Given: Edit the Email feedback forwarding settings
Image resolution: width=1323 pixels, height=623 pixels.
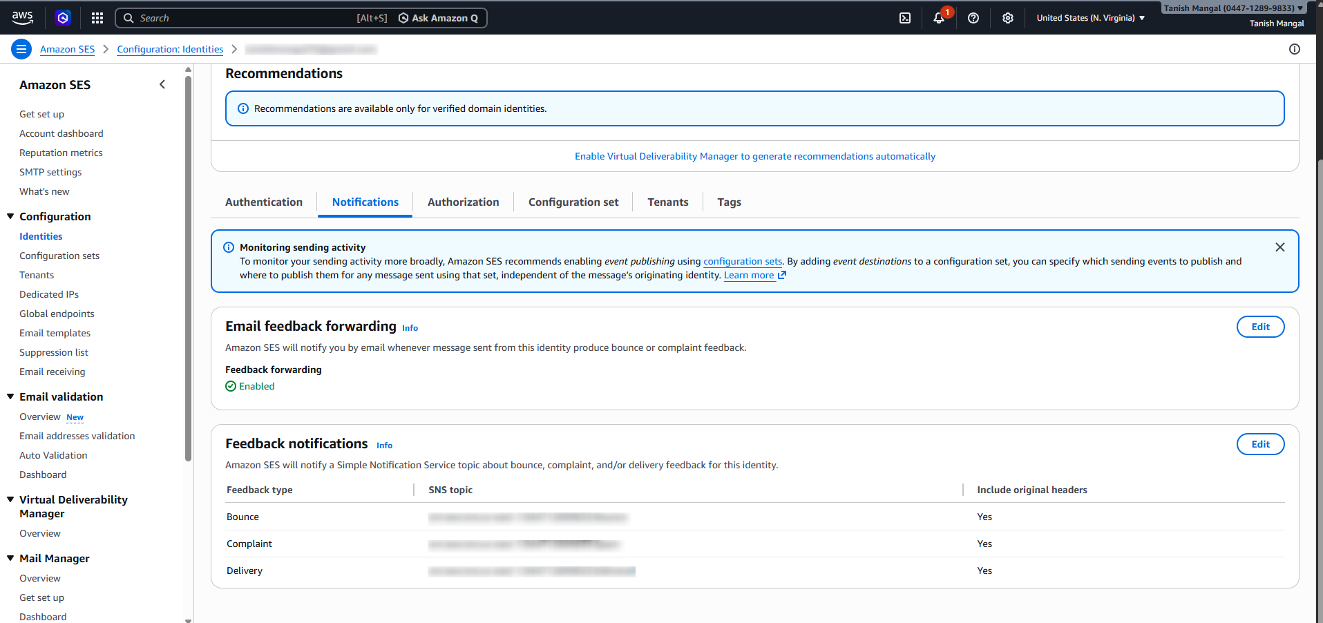Looking at the screenshot, I should [1259, 327].
